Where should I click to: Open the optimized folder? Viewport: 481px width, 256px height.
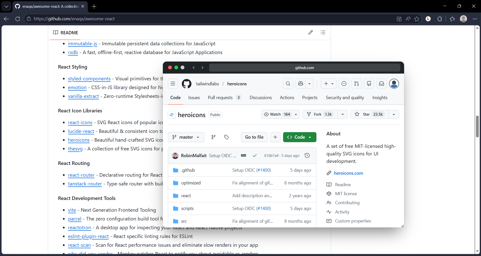191,183
